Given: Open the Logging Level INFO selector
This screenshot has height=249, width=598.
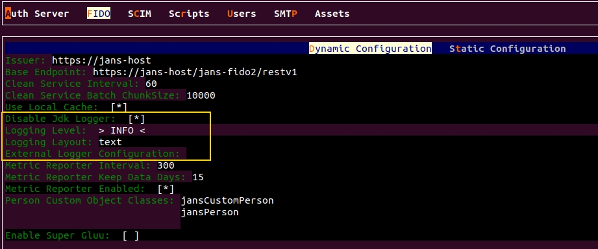Looking at the screenshot, I should tap(122, 130).
